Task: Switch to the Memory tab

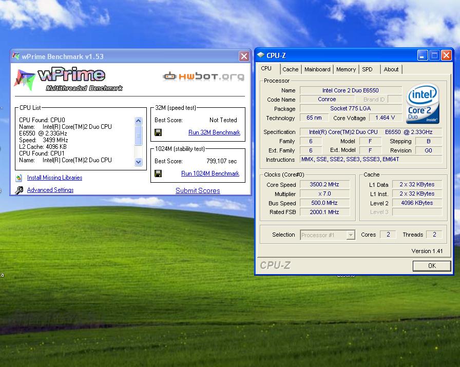Action: pyautogui.click(x=346, y=69)
